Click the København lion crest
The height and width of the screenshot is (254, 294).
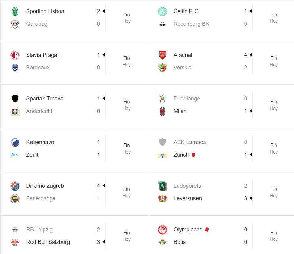15,142
